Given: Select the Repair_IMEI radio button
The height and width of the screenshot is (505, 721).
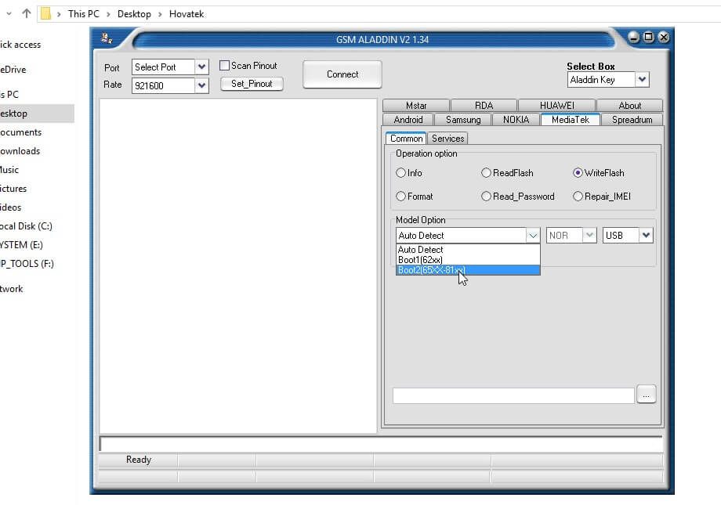Looking at the screenshot, I should pos(578,197).
